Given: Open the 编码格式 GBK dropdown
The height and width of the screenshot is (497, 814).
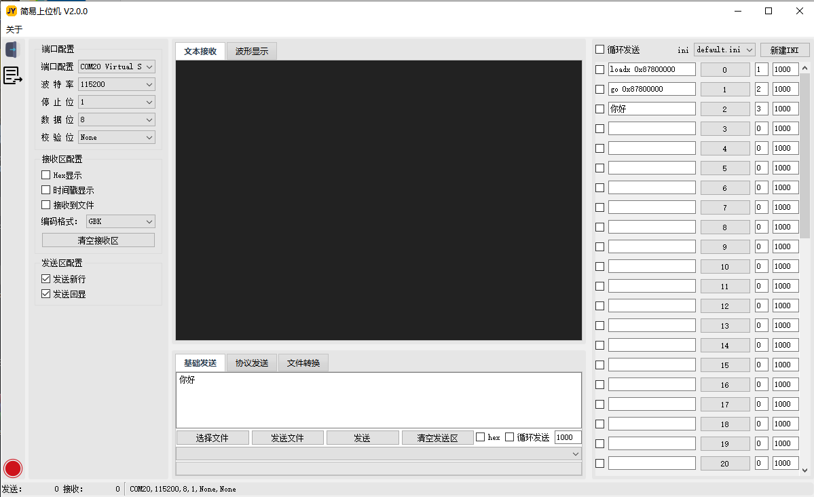Looking at the screenshot, I should tap(119, 221).
